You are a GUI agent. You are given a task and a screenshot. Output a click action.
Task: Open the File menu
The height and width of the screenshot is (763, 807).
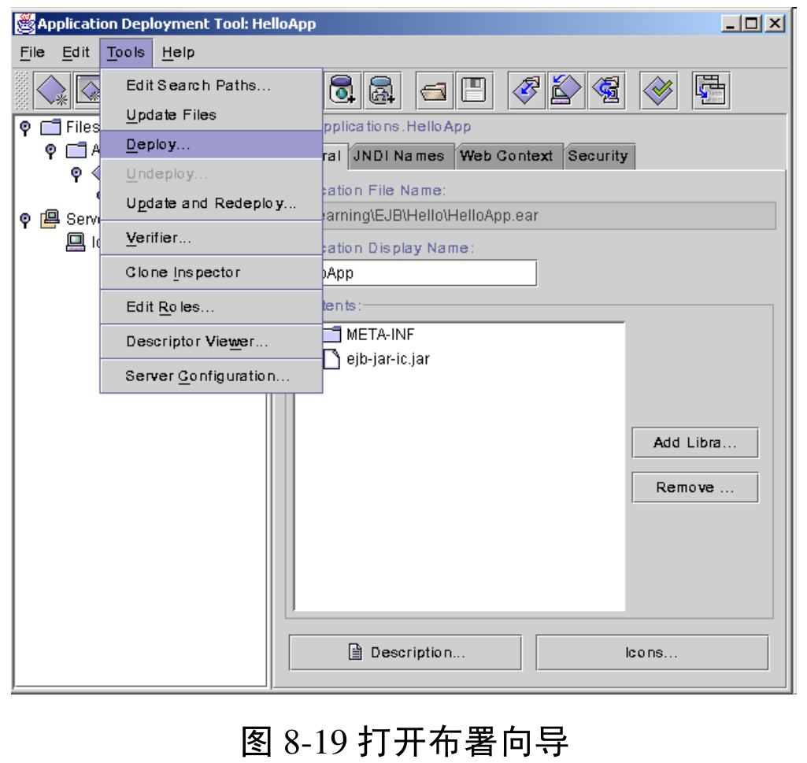point(32,53)
